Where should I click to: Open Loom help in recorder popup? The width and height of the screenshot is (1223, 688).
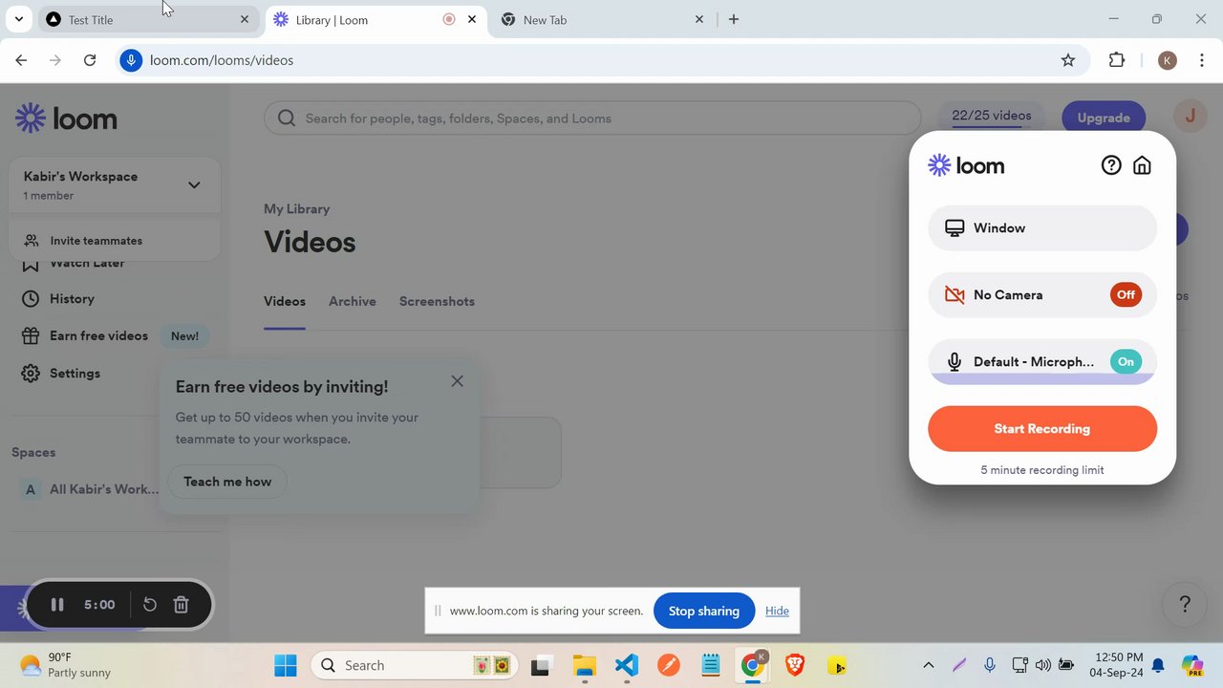pyautogui.click(x=1110, y=165)
